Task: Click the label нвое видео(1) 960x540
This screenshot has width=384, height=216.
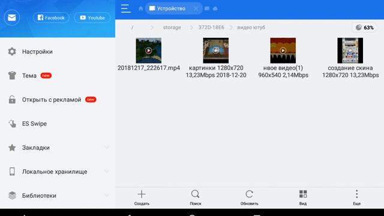Action: pos(283,71)
